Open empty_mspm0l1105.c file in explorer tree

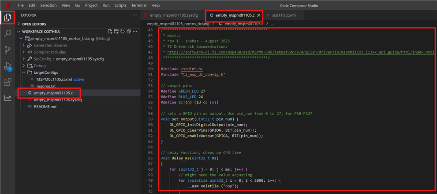(x=54, y=93)
